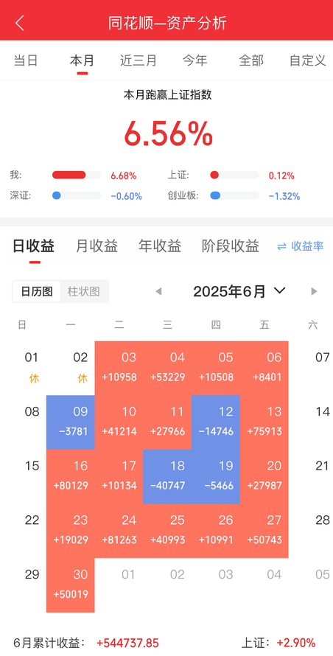
Task: Select June 18 cell with -40747
Action: click(167, 476)
